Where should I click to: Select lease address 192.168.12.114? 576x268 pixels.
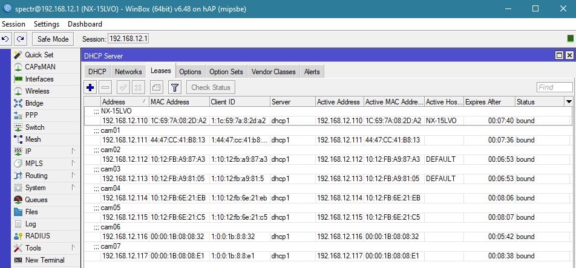click(125, 199)
